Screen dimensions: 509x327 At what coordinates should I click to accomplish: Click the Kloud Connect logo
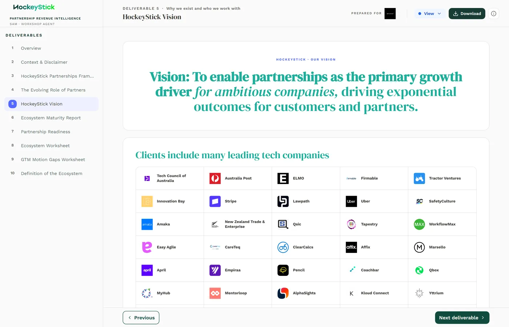pyautogui.click(x=351, y=293)
